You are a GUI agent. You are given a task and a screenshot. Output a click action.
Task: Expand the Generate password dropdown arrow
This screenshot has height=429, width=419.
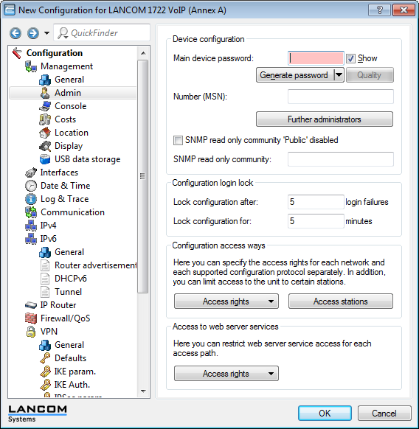[x=339, y=75]
